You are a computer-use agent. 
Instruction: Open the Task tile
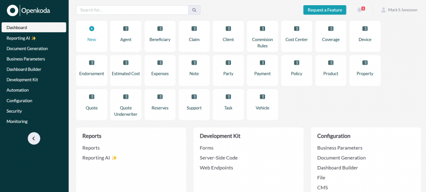pos(228,105)
